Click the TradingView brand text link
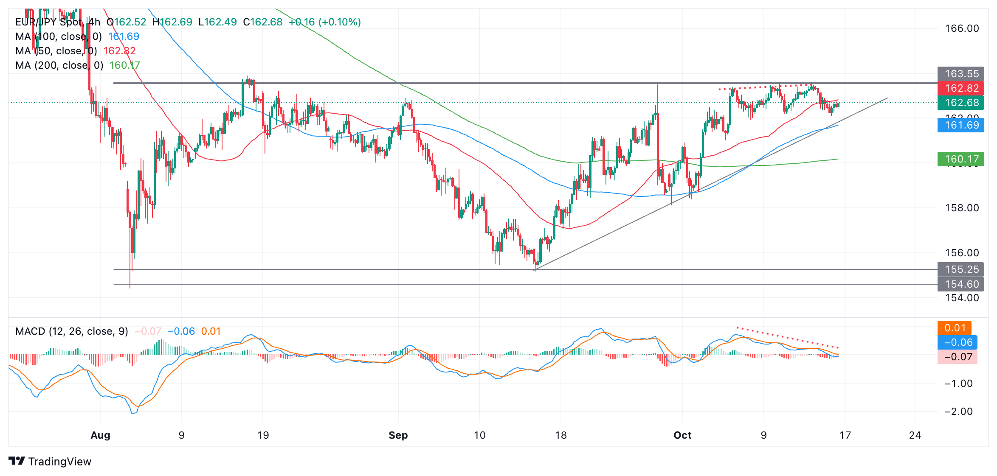The width and height of the screenshot is (997, 476). click(x=60, y=462)
